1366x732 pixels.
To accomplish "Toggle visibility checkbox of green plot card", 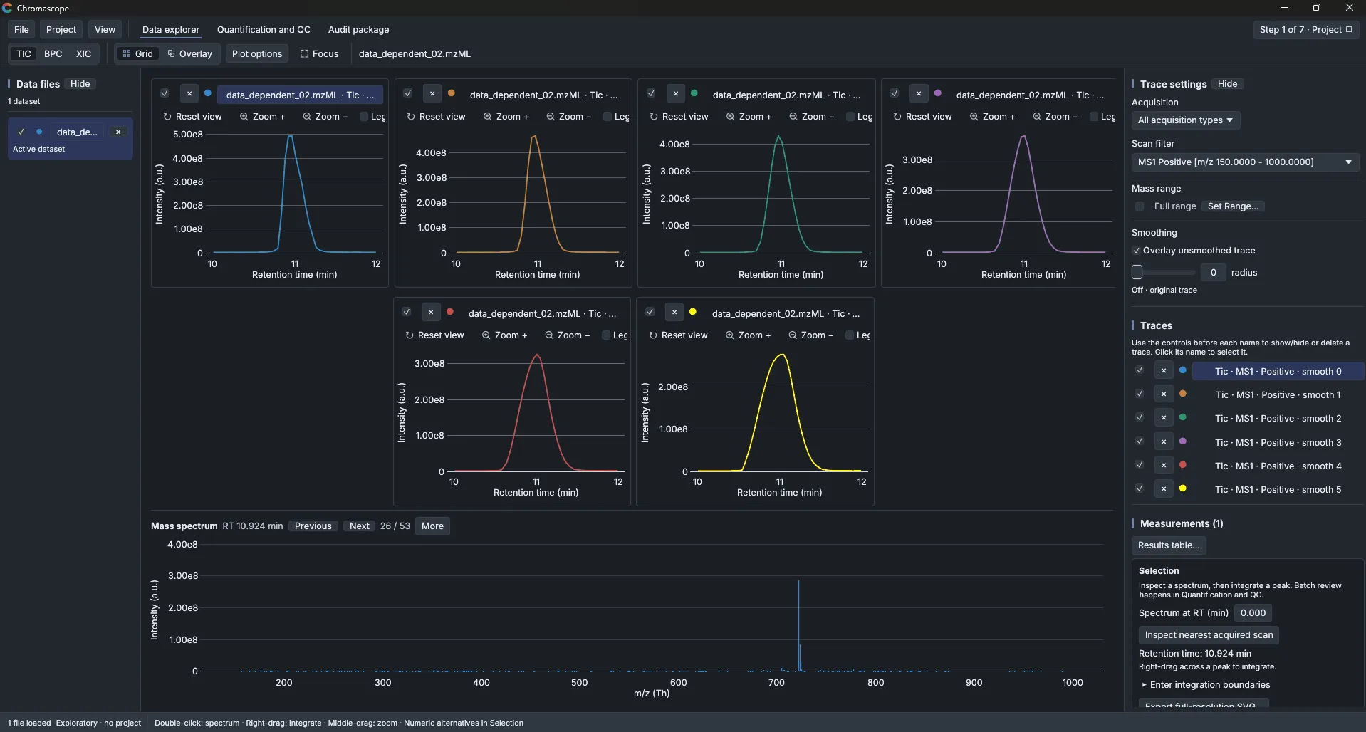I will pyautogui.click(x=651, y=93).
